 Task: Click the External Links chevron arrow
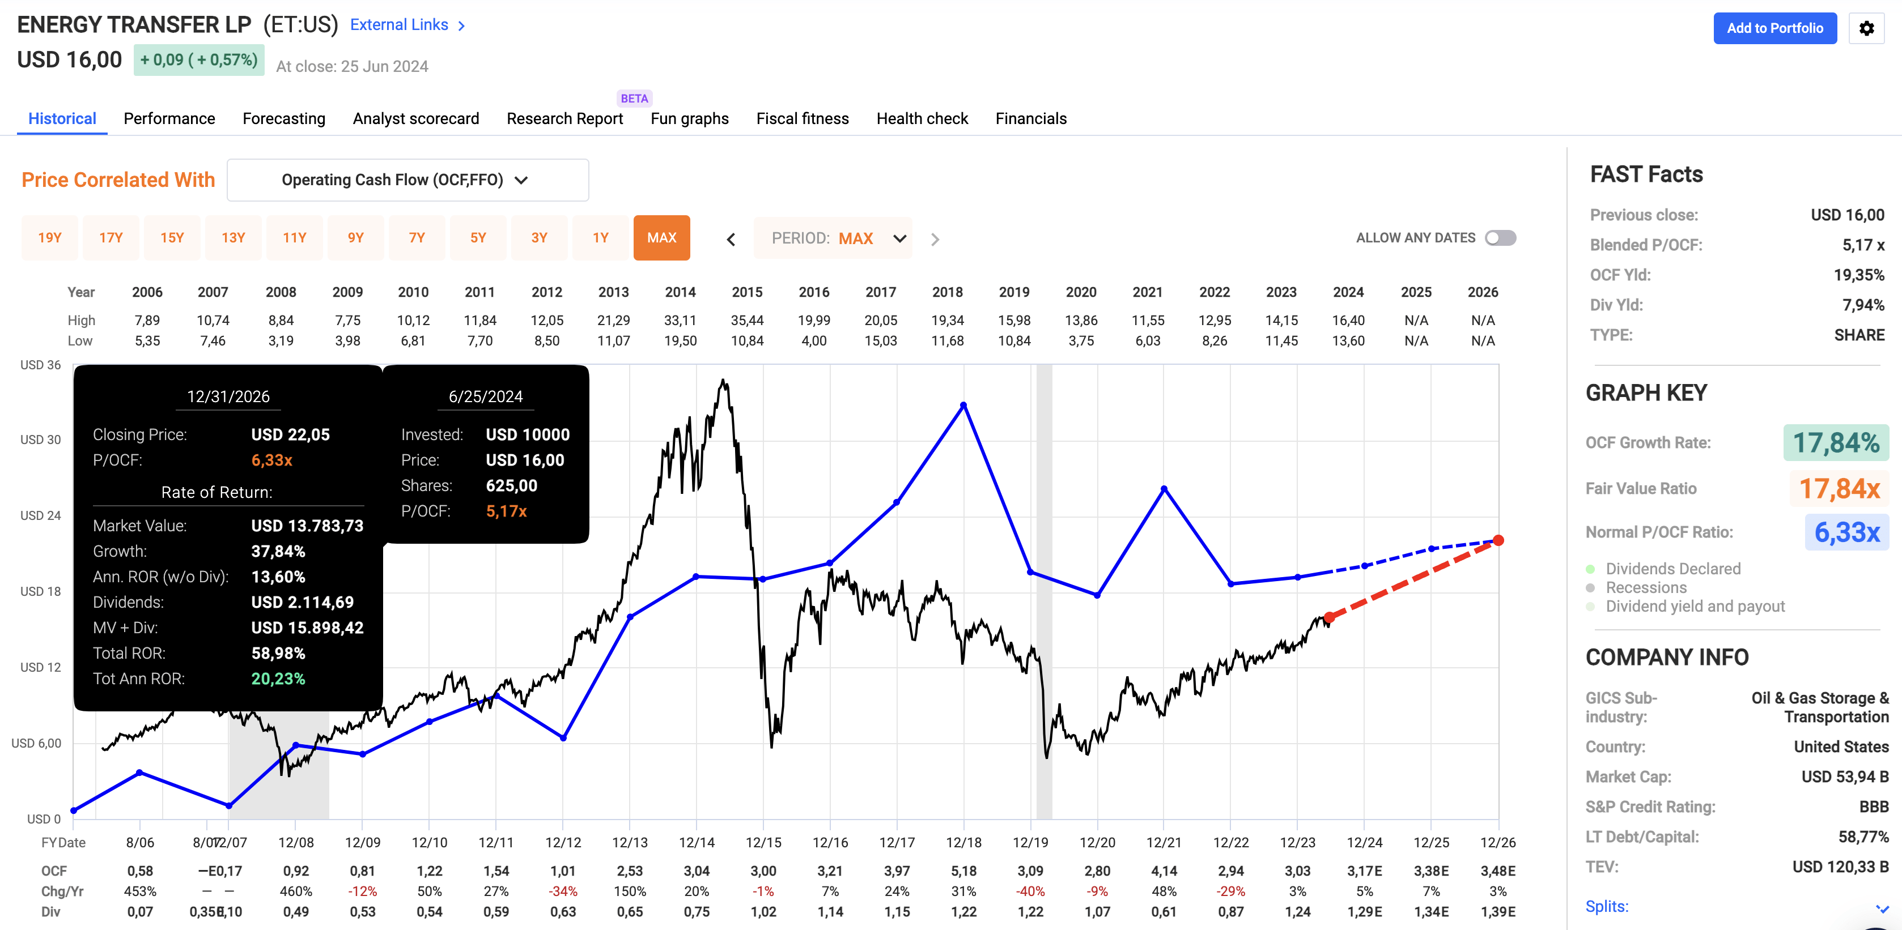pos(462,26)
